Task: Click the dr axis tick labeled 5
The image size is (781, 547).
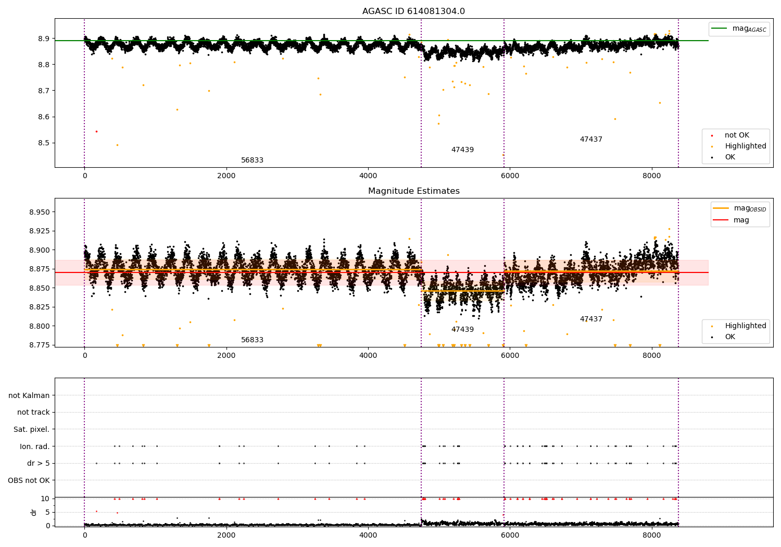Action: 48,513
